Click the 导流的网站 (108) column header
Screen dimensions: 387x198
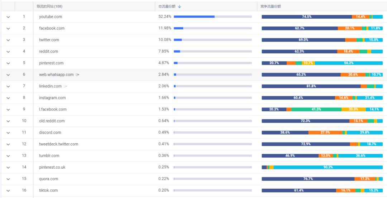pyautogui.click(x=49, y=6)
